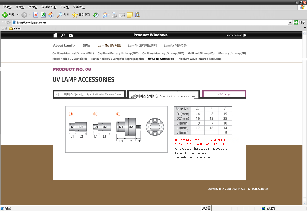The height and width of the screenshot is (211, 307).
Task: Open the 도구(T) menu
Action: click(x=64, y=7)
